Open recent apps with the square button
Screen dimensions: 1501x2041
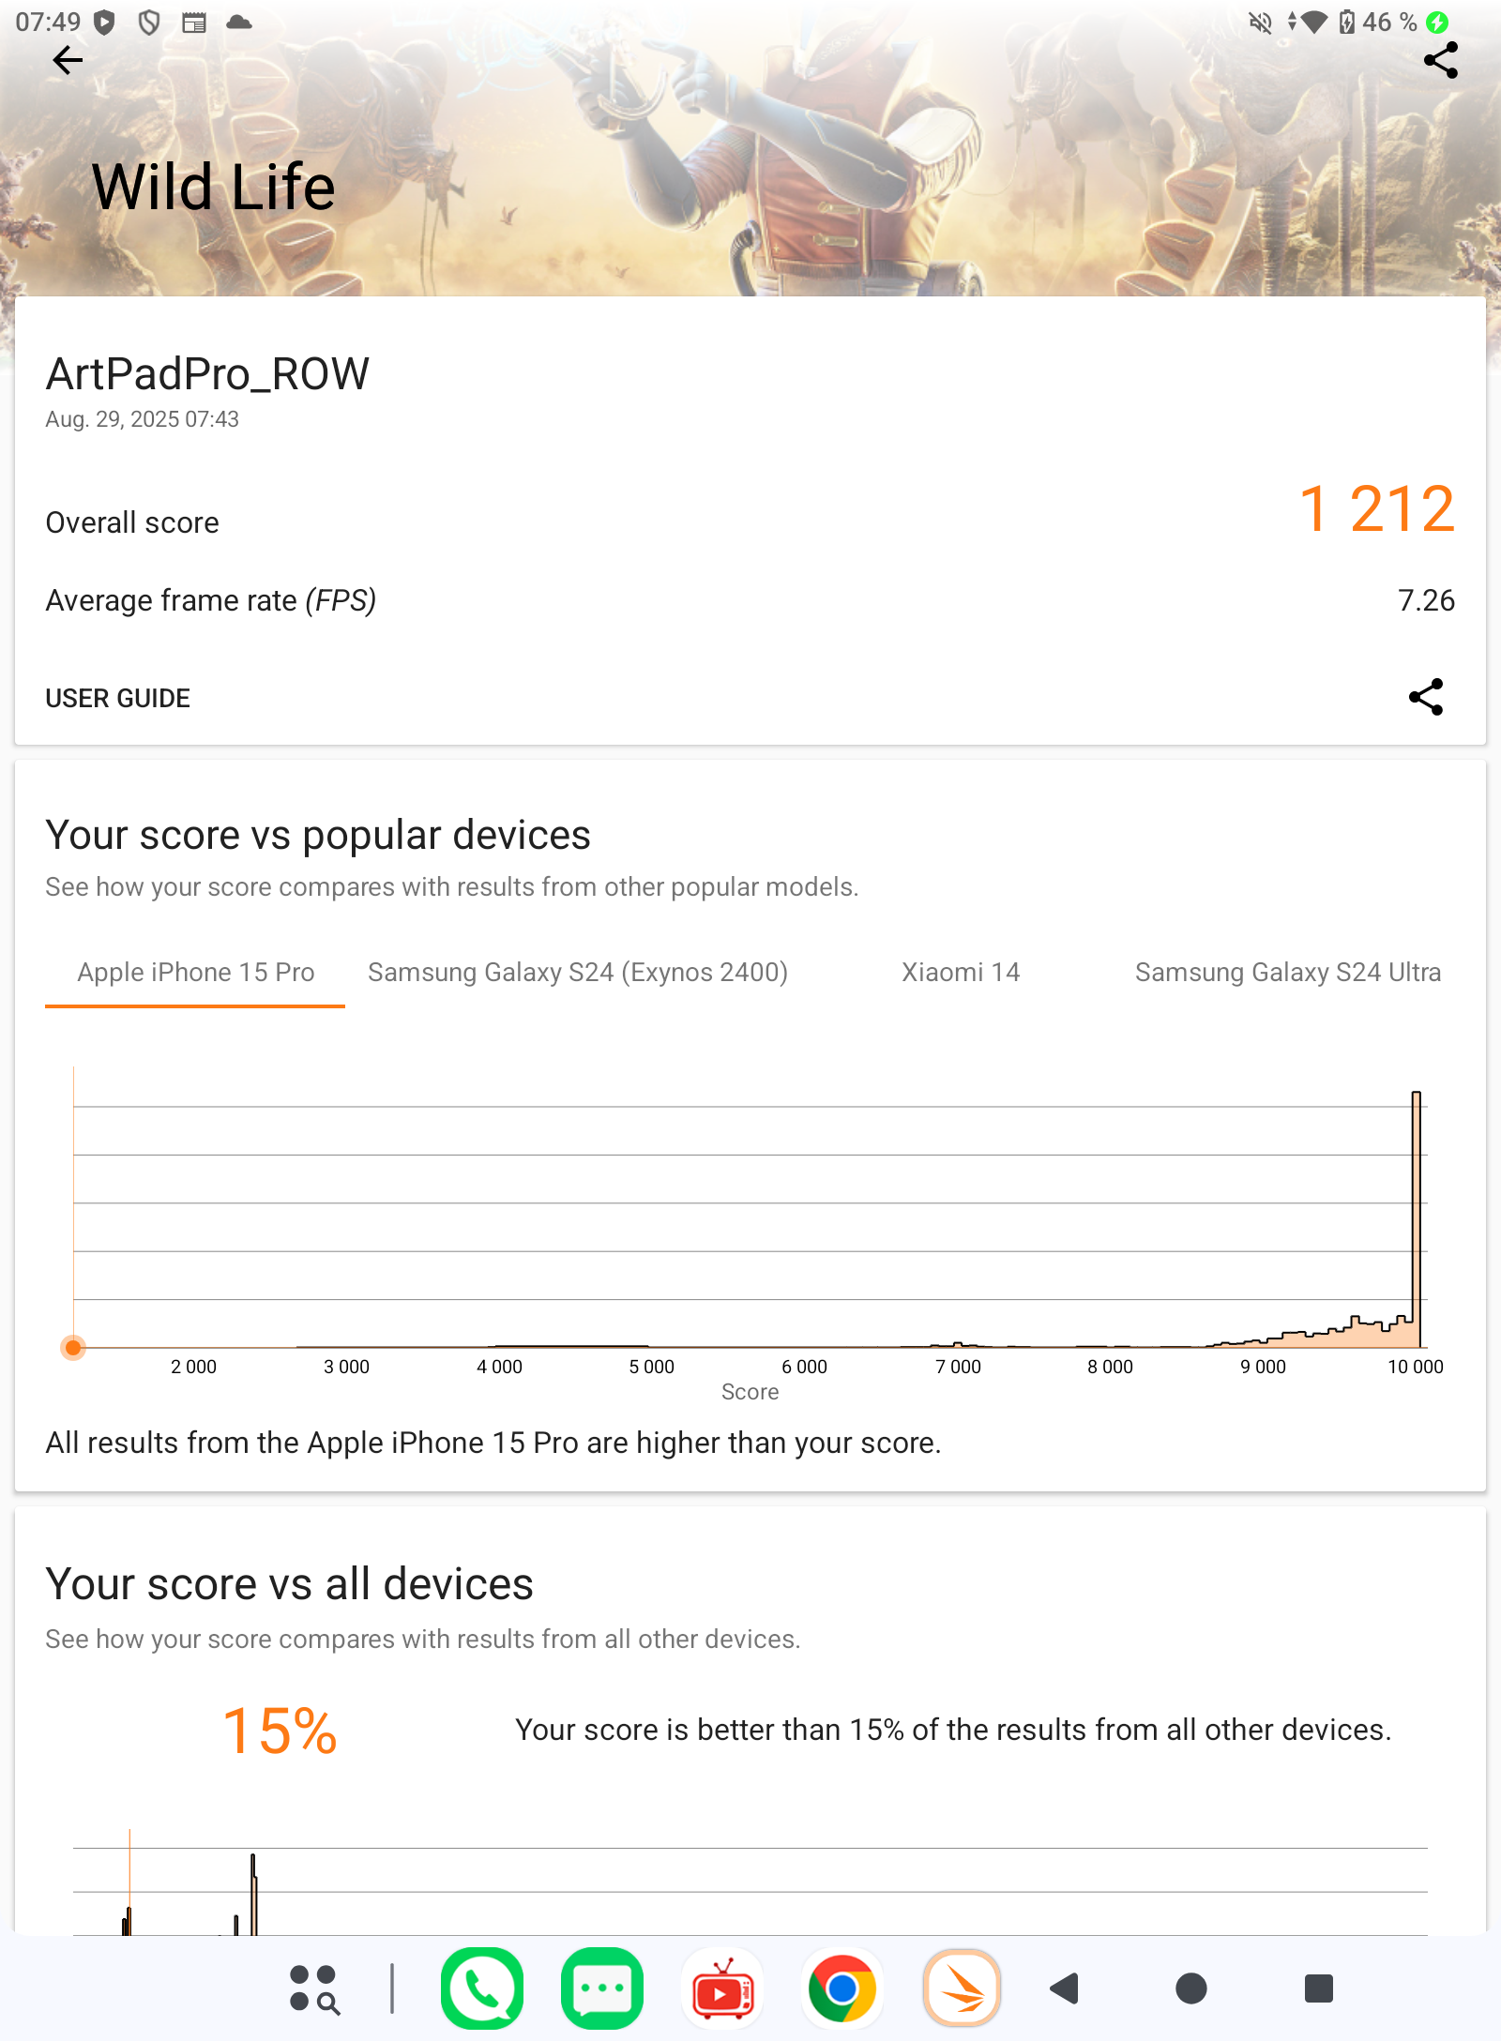tap(1319, 1988)
